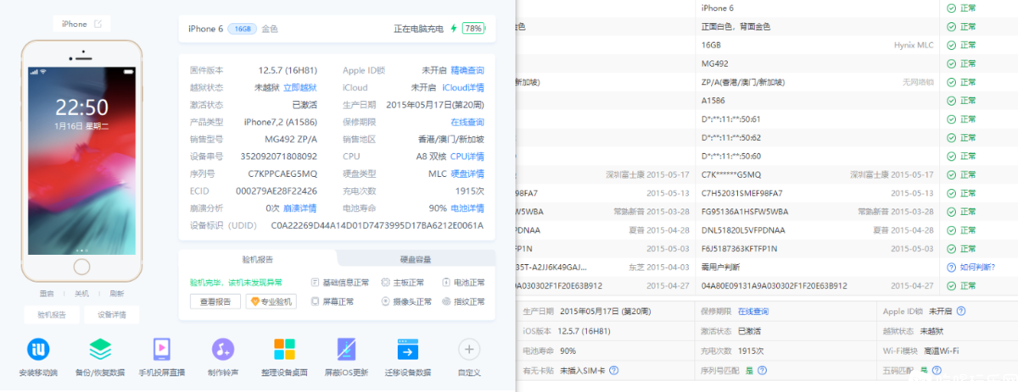The width and height of the screenshot is (1018, 392).
Task: Click 正常 check icon in the MG492 row
Action: pos(951,63)
